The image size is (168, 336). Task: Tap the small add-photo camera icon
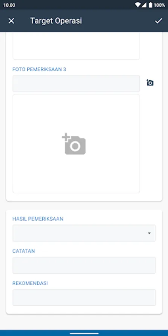[x=150, y=83]
